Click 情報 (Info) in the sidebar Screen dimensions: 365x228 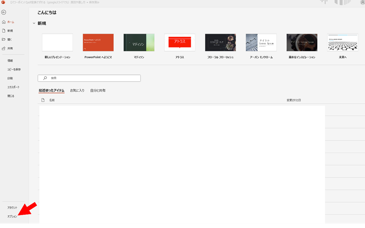pyautogui.click(x=10, y=61)
